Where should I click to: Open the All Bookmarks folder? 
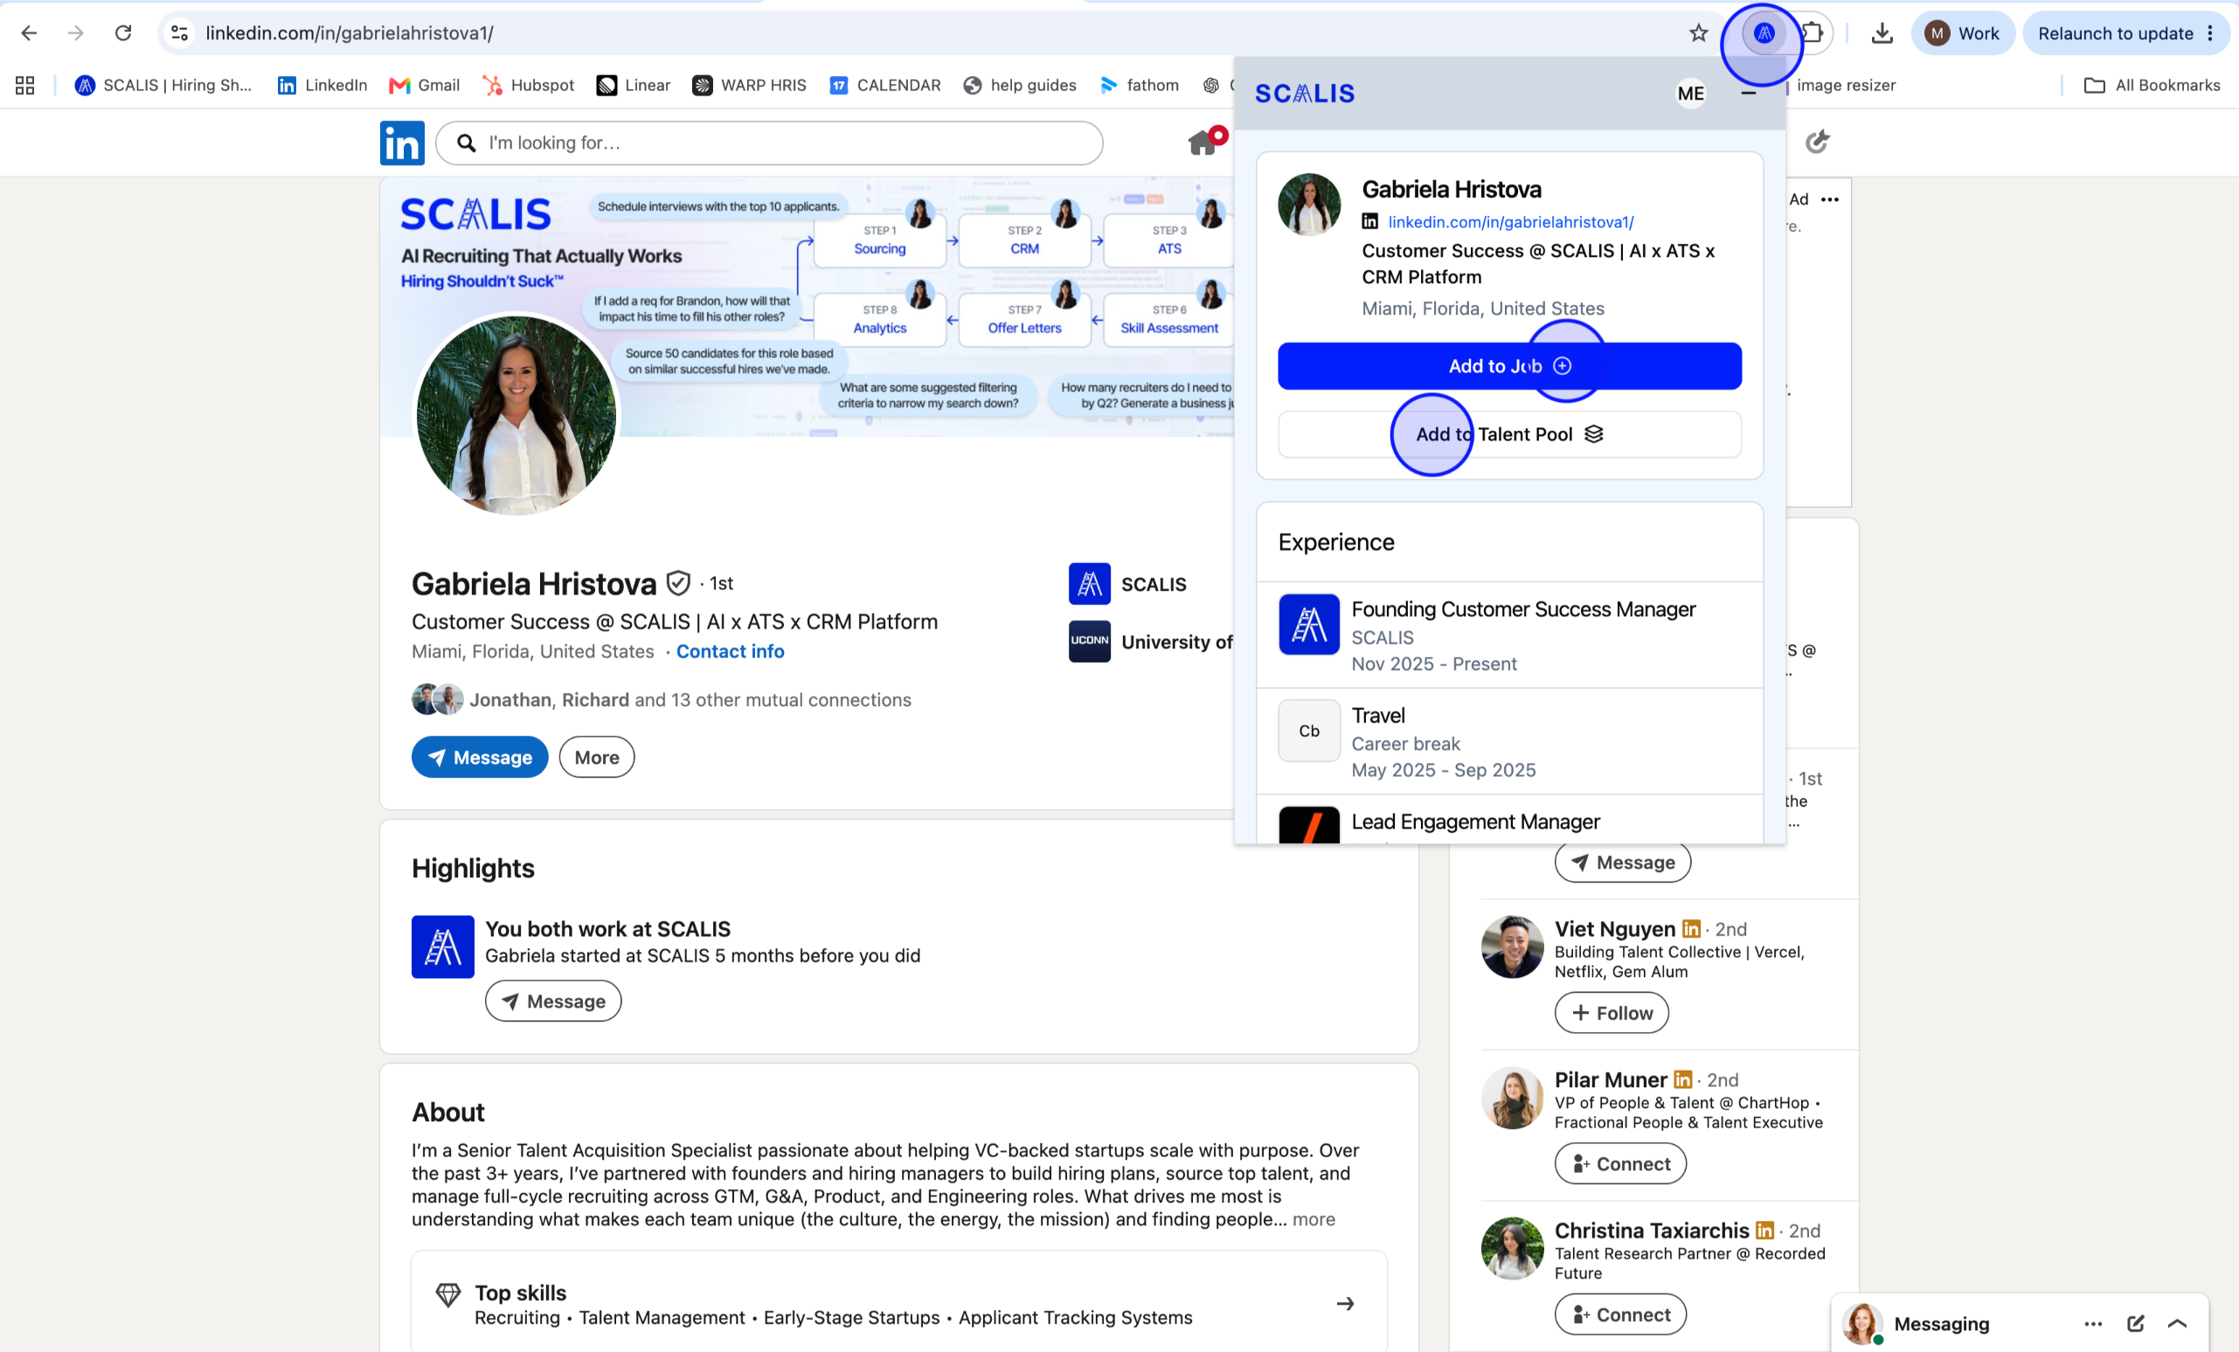click(2152, 86)
